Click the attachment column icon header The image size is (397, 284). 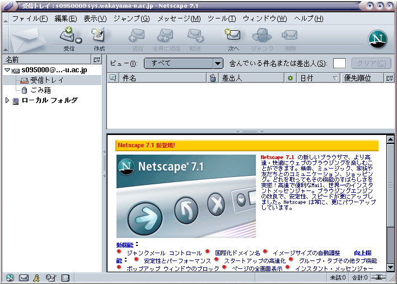pyautogui.click(x=213, y=78)
